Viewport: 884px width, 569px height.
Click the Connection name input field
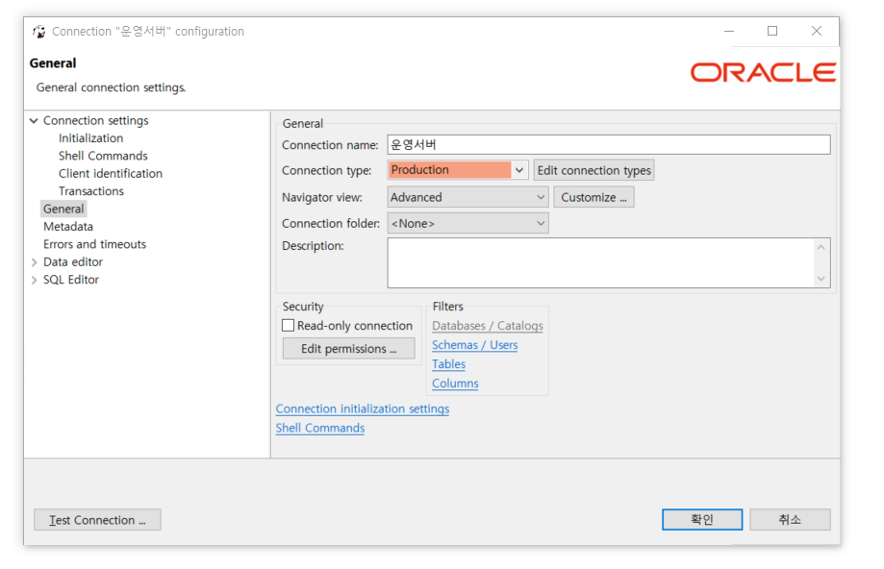[x=609, y=145]
